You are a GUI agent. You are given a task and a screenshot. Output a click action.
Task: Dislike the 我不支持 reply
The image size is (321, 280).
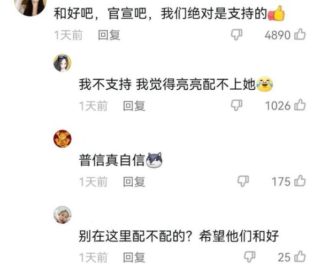(236, 105)
